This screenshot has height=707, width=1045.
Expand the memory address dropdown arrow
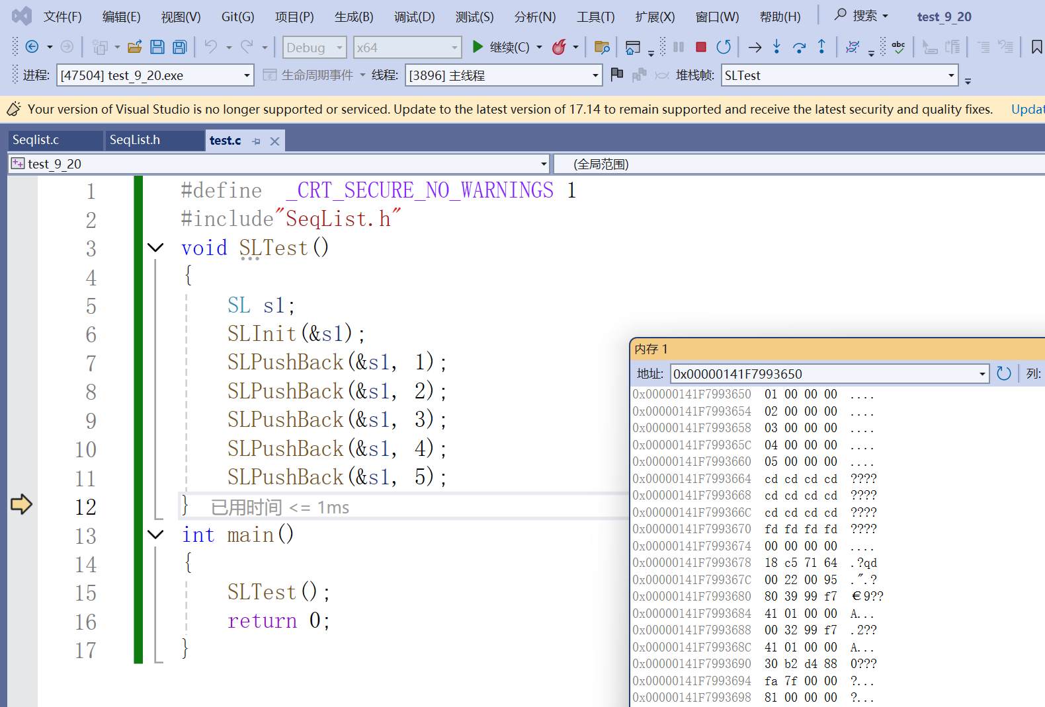[982, 374]
